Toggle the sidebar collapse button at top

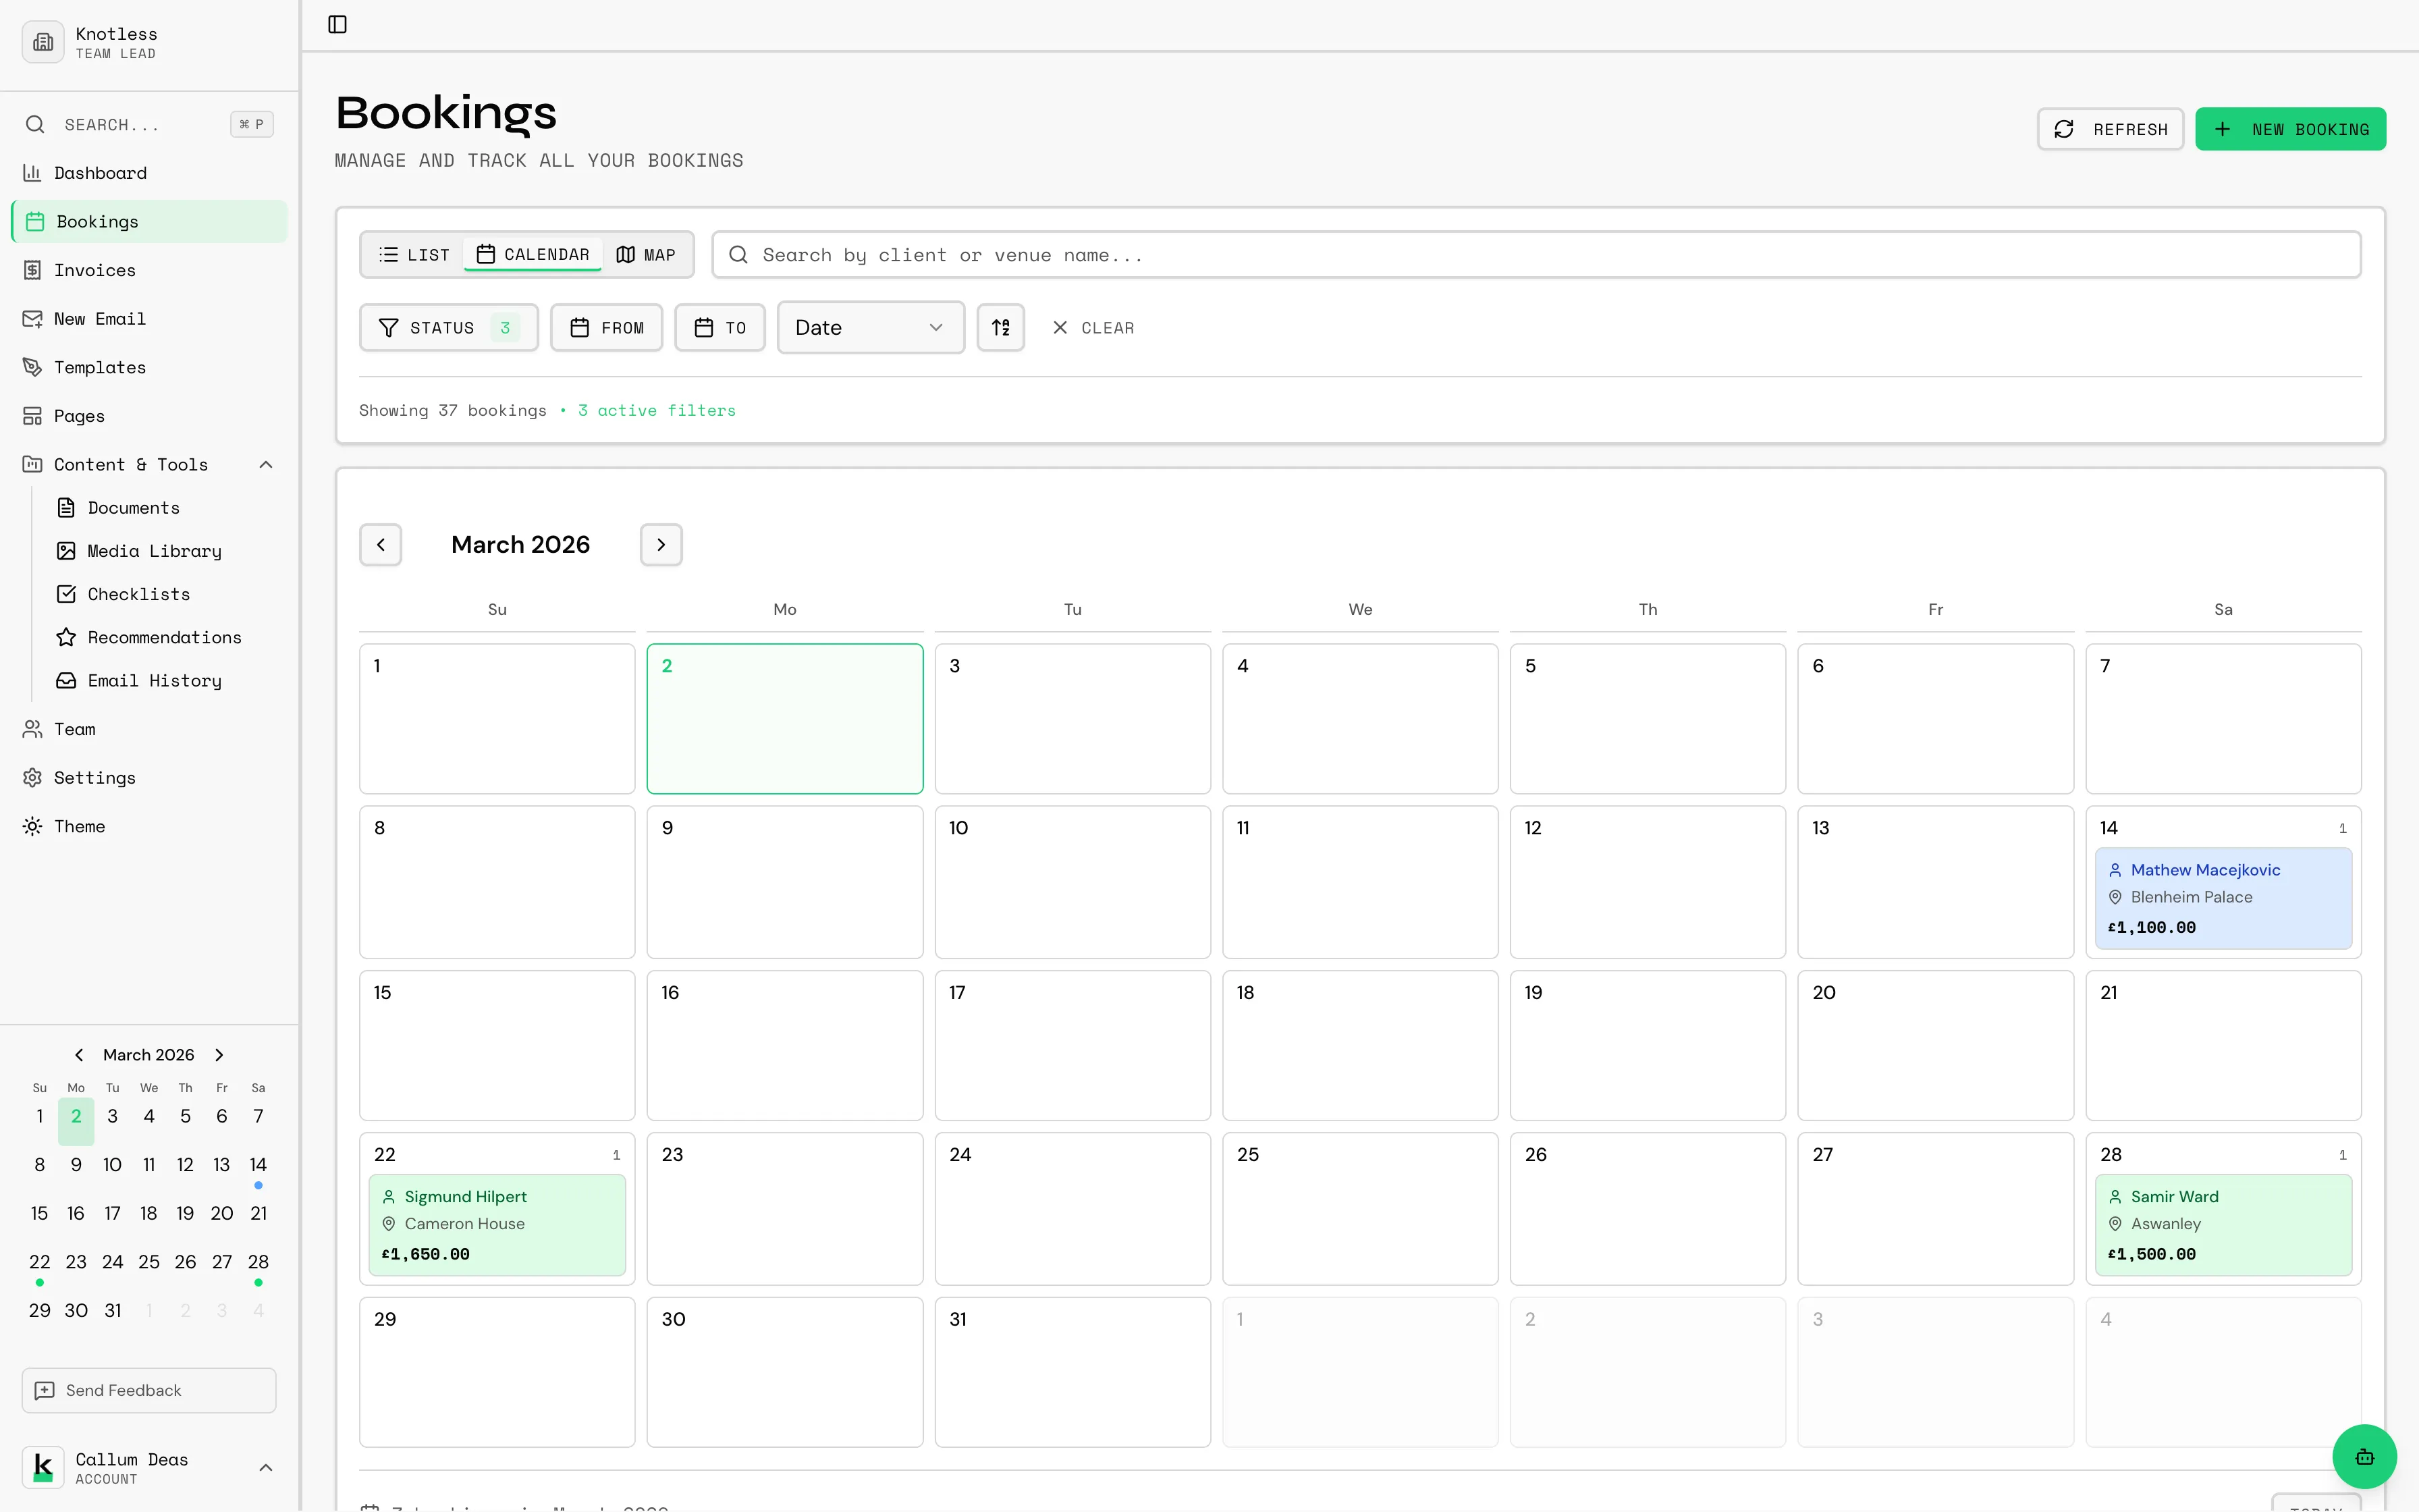(x=336, y=25)
